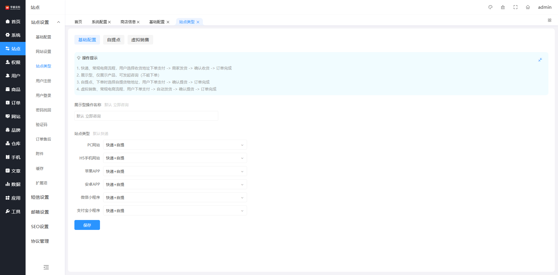Screen dimensions: 558x275
Task: Open the 商品 section in sidebar
Action: 13,89
